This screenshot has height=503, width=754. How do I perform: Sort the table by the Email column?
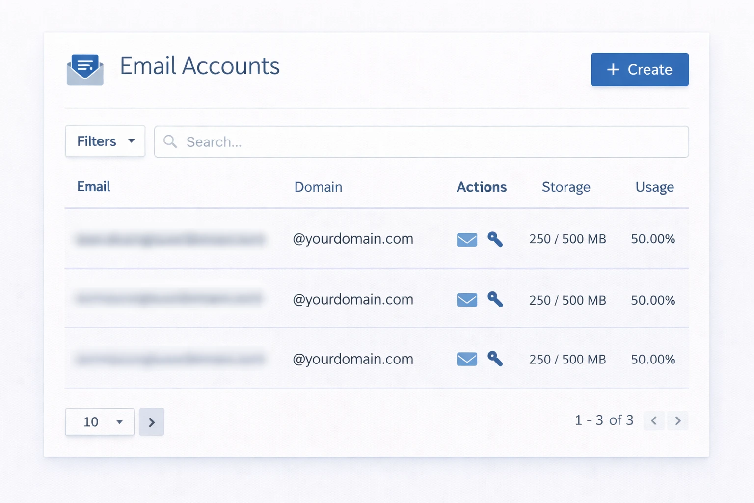[93, 187]
